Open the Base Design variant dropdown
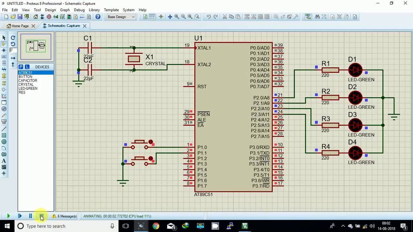Screen dimensions: 413x232 pyautogui.click(x=121, y=17)
